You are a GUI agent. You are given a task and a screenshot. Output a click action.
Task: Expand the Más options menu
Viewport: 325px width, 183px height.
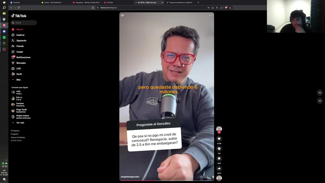point(16,80)
